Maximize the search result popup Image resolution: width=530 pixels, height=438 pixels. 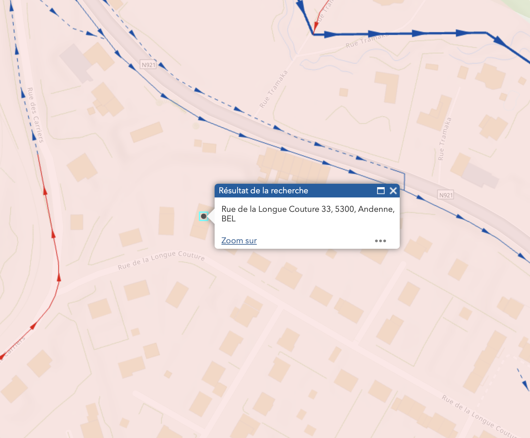[x=381, y=191]
